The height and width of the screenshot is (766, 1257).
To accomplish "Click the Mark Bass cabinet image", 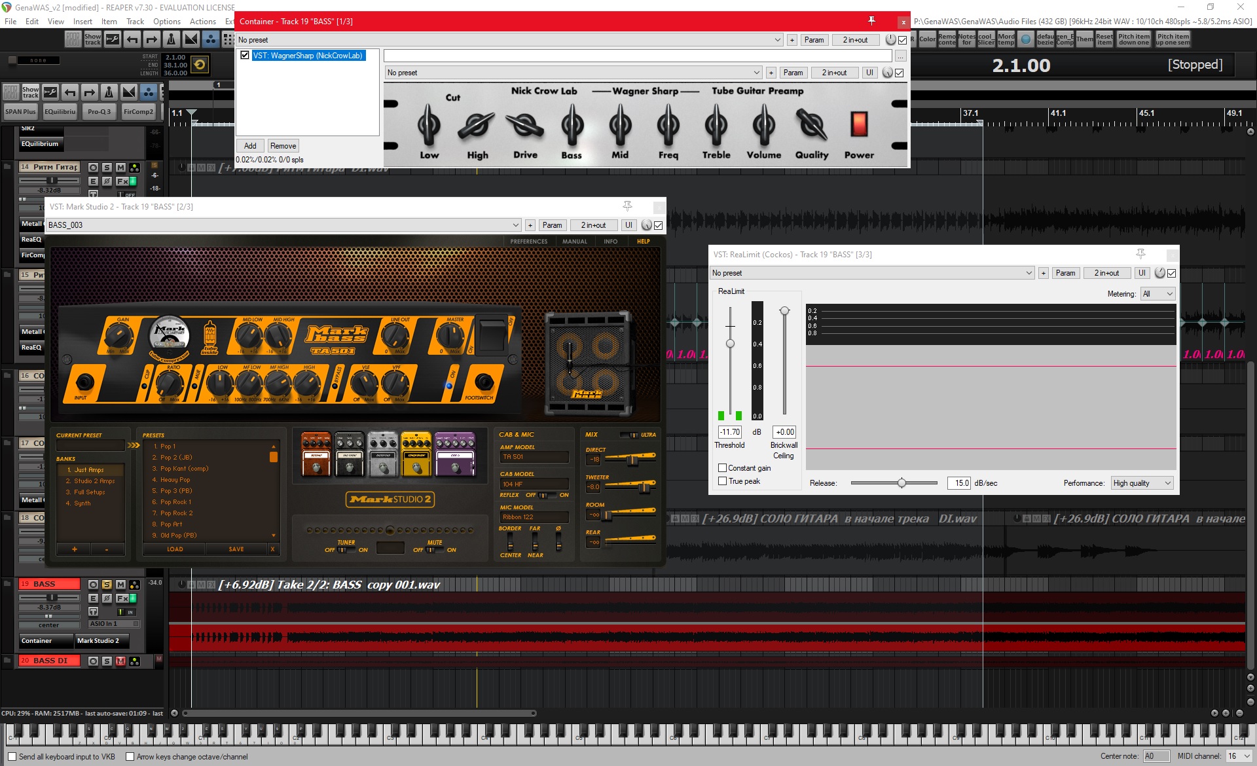I will click(587, 364).
